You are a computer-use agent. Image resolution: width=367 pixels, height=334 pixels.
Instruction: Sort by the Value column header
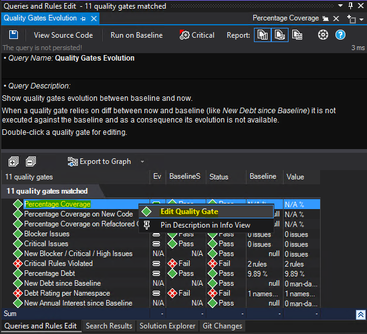(x=302, y=177)
